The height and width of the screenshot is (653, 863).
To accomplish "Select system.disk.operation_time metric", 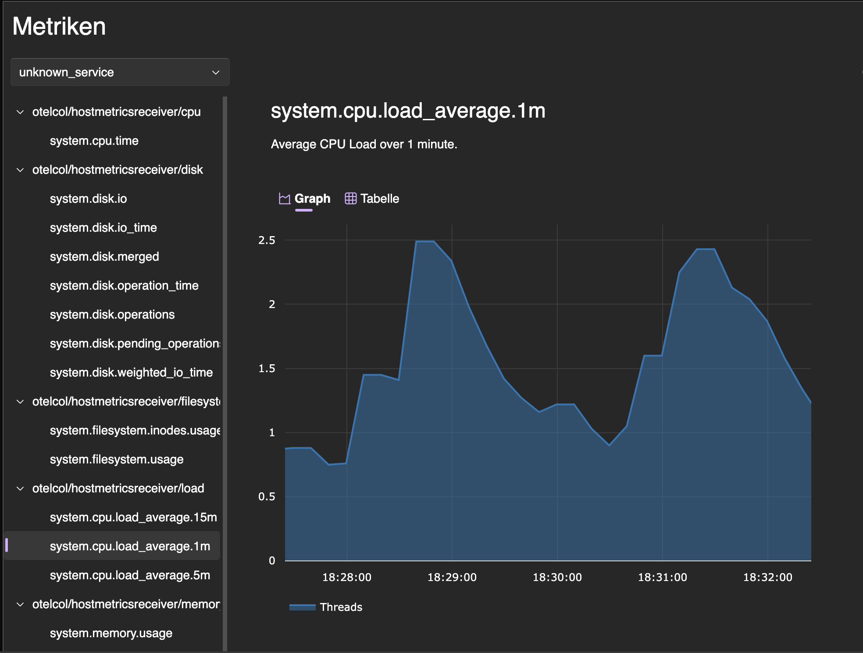I will pos(124,286).
